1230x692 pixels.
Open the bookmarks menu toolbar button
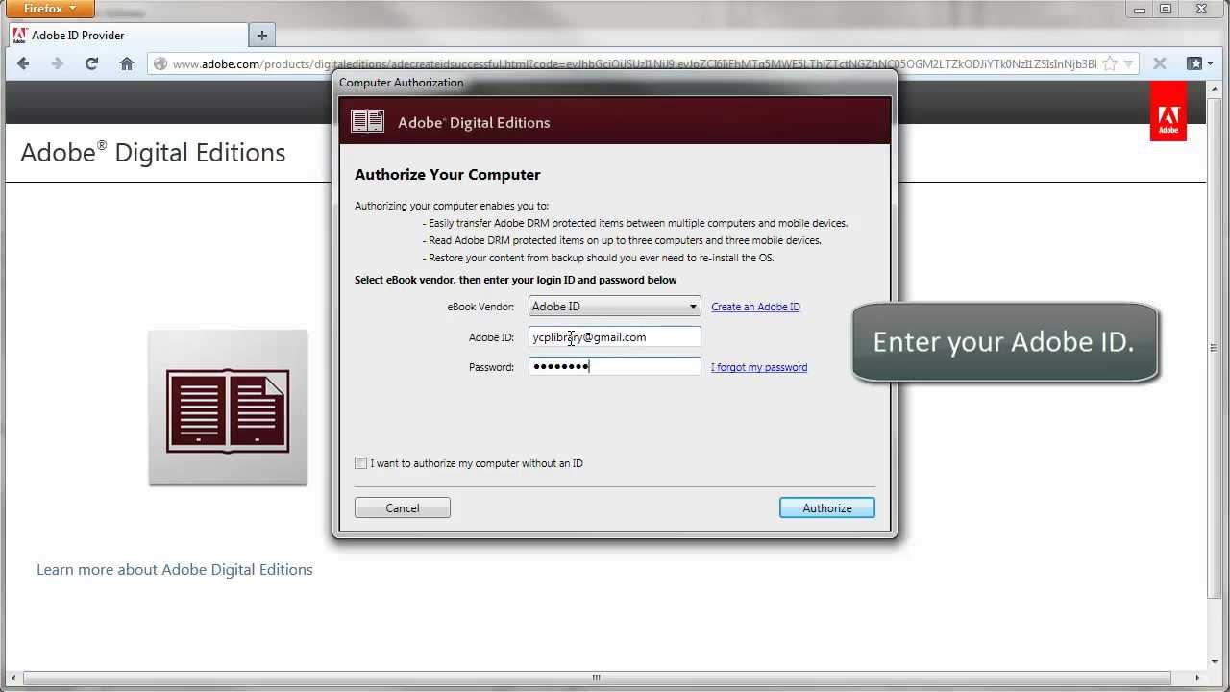pyautogui.click(x=1198, y=64)
